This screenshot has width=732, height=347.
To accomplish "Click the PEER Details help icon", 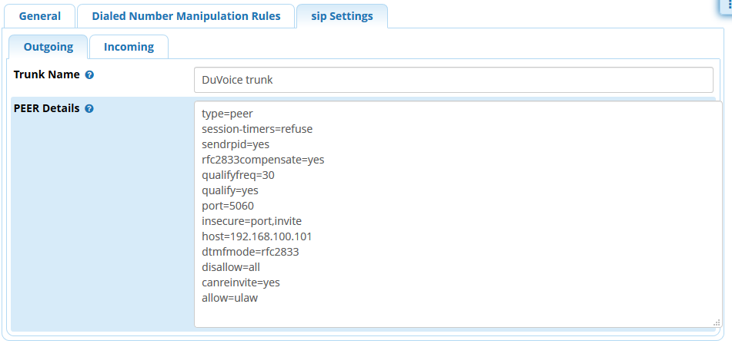I will point(89,109).
